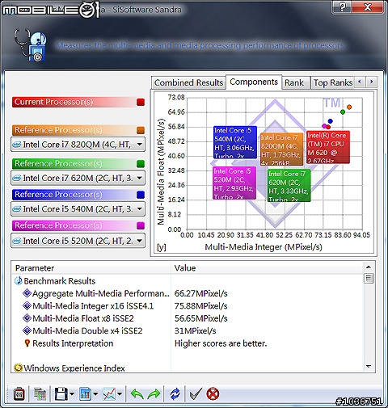Click the red Intel(R) Core i7 M 620 chart label
The height and width of the screenshot is (408, 388).
click(328, 147)
